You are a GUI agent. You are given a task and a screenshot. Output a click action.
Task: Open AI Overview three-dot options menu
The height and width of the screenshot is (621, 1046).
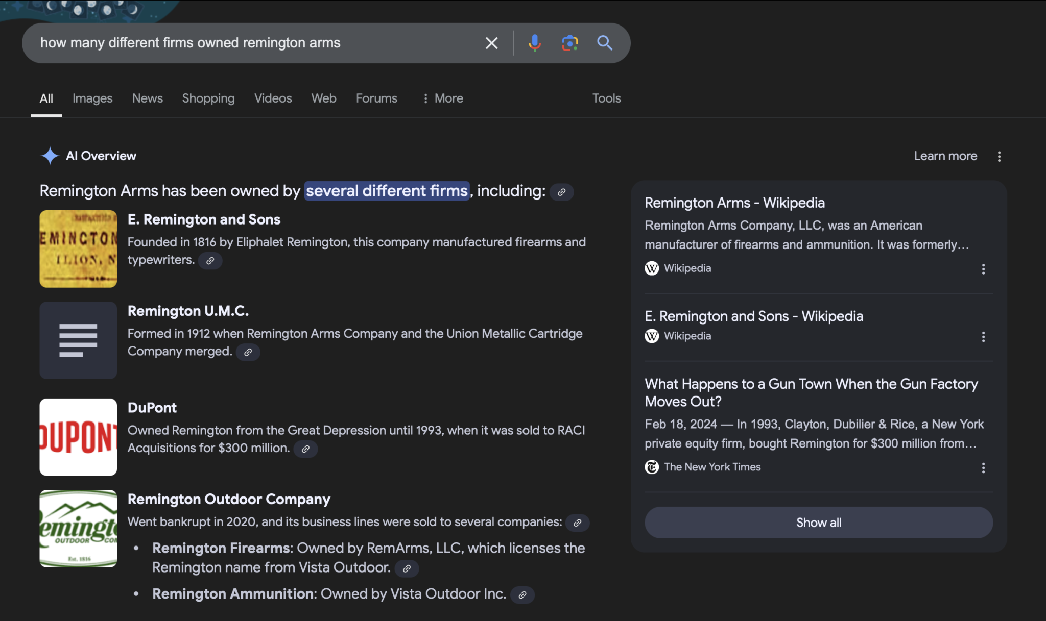tap(999, 156)
